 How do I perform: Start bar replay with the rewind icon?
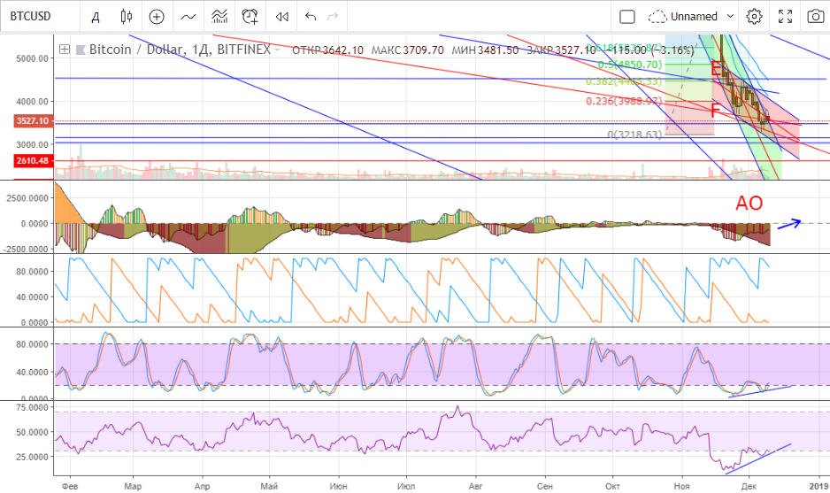[281, 16]
